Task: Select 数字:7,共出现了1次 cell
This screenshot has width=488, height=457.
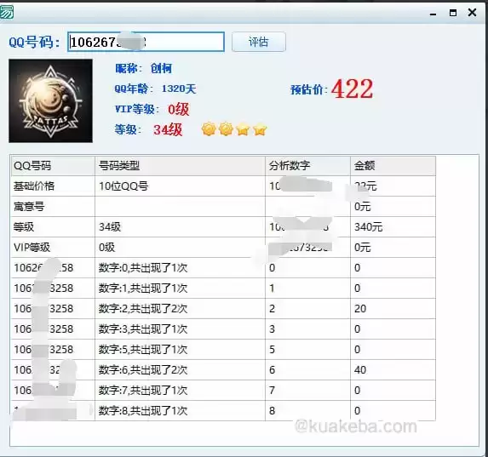Action: pos(180,391)
